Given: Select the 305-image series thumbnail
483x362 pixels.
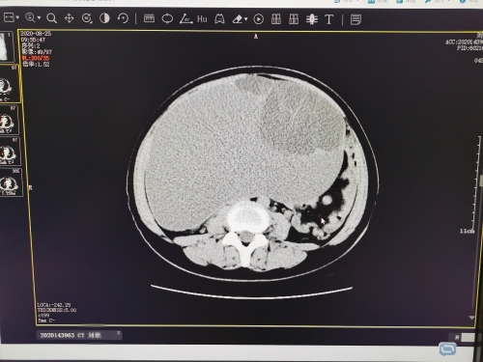Looking at the screenshot, I should pos(11,182).
